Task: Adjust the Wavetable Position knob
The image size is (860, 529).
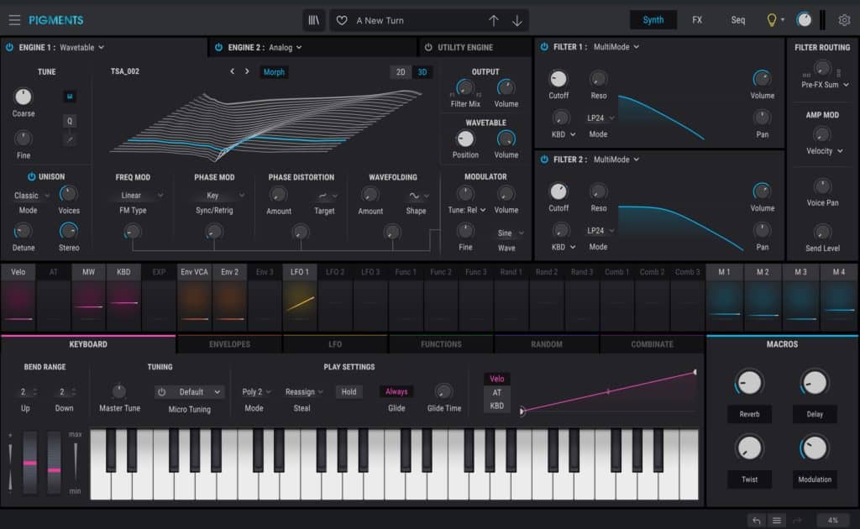Action: pos(465,139)
